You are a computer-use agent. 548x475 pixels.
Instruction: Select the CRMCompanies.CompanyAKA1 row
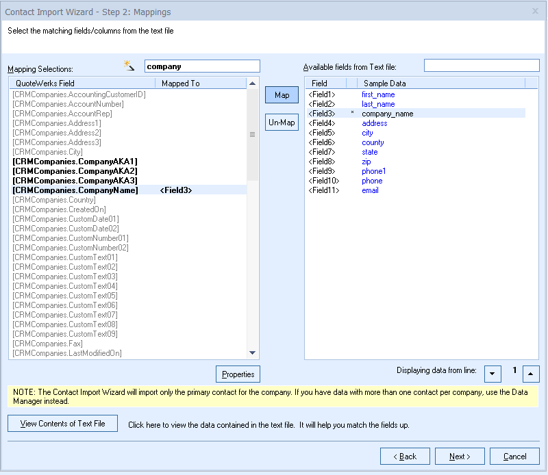click(75, 162)
